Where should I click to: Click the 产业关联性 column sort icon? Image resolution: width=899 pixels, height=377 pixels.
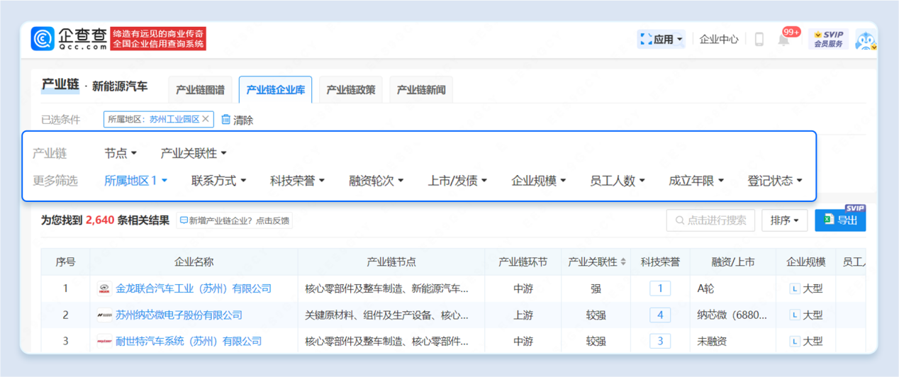click(x=623, y=262)
